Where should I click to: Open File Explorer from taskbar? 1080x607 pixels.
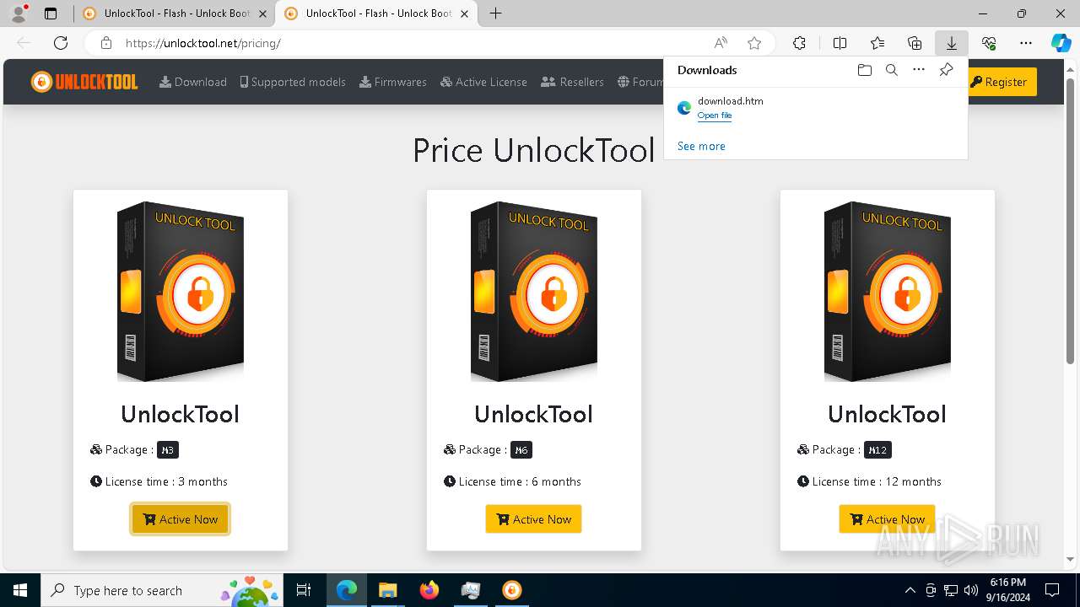pos(387,590)
